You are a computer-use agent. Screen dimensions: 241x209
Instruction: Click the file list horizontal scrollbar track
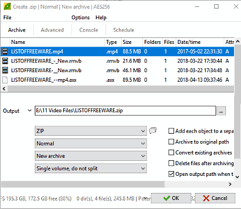pos(120,89)
